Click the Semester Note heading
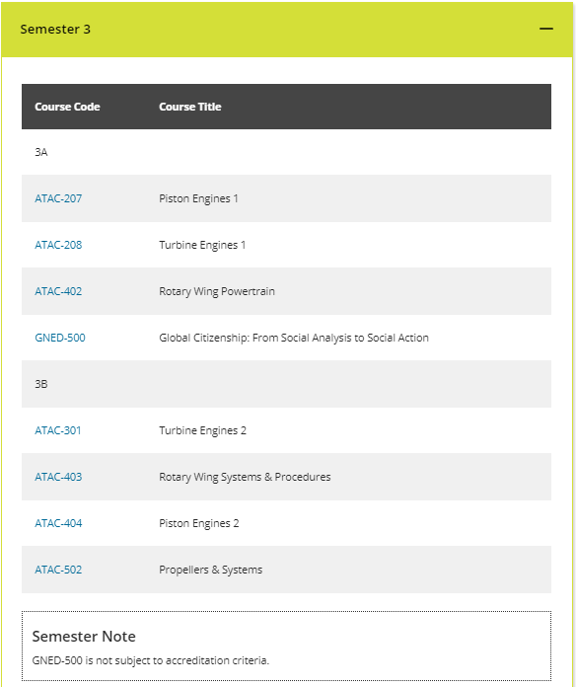 pos(84,637)
